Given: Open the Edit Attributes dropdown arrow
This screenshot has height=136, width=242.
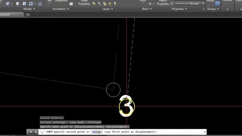Looking at the screenshot, I should tap(154, 4).
